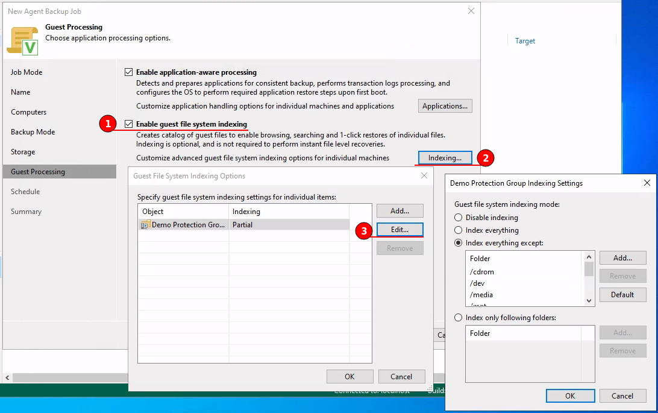Select Index only following folders option
658x413 pixels.
pos(459,318)
